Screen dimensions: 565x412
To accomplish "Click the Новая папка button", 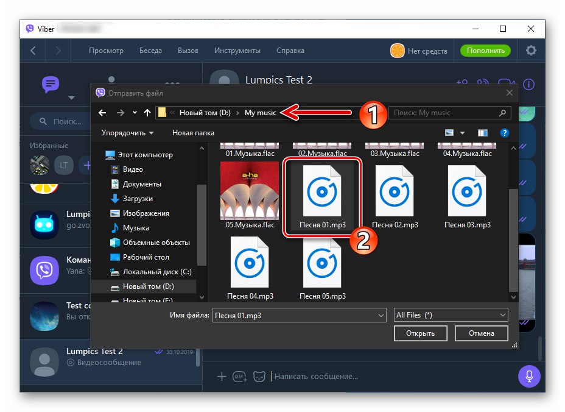I will pyautogui.click(x=193, y=133).
